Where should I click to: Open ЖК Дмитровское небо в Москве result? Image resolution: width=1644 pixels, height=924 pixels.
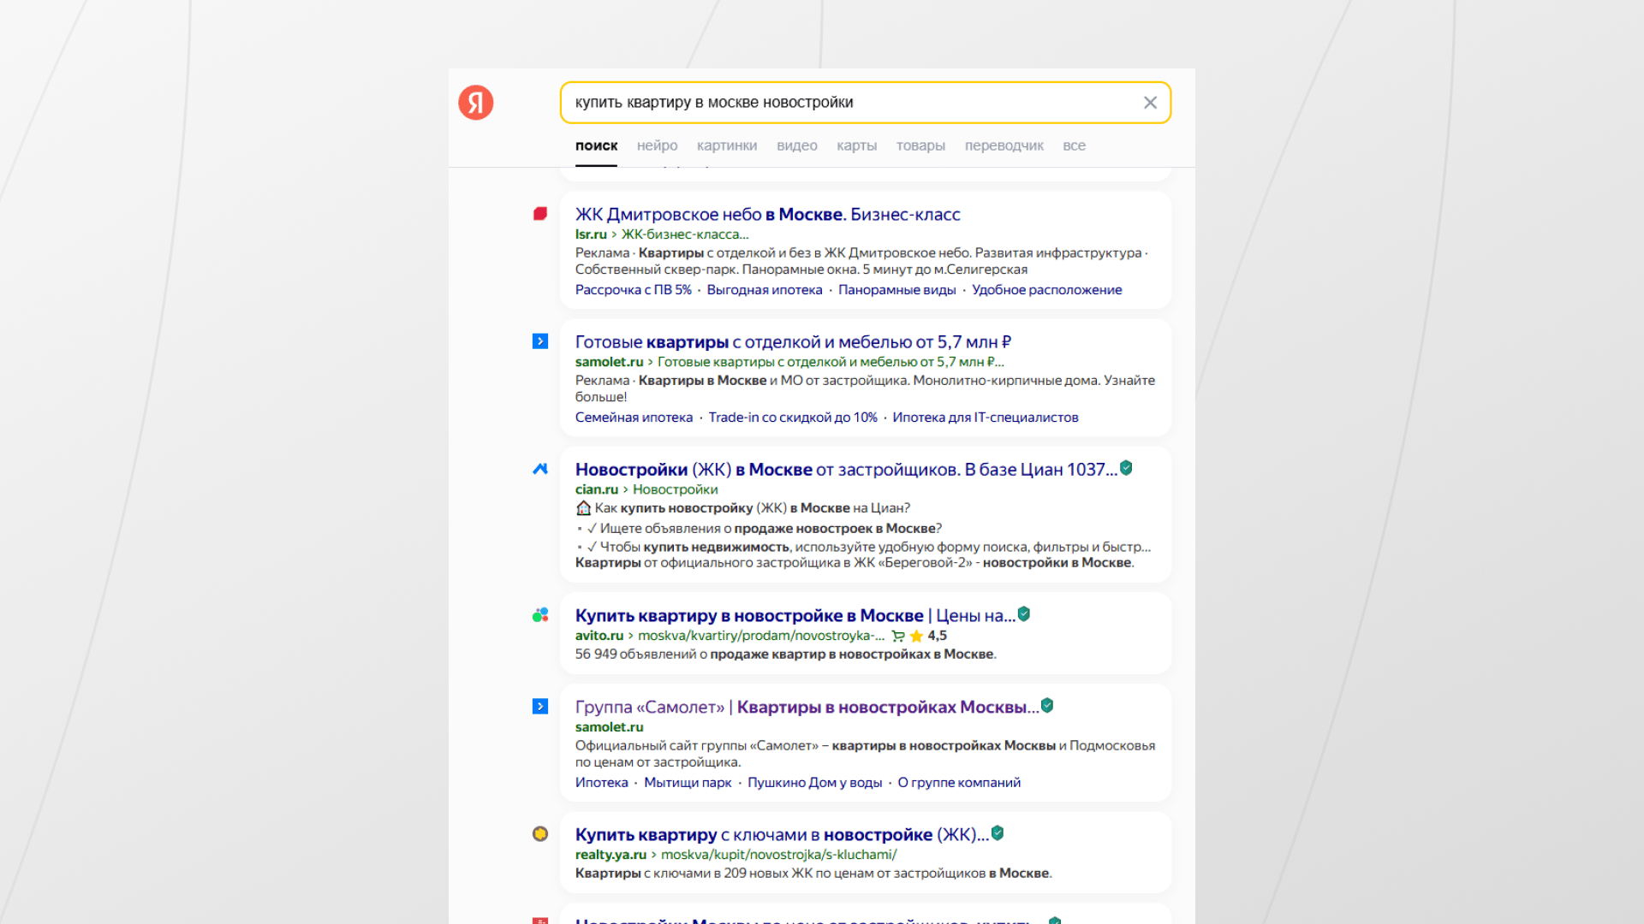pos(767,215)
